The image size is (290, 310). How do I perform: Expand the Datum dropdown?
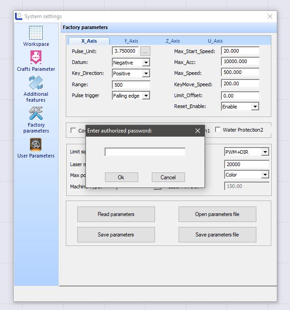pyautogui.click(x=145, y=62)
